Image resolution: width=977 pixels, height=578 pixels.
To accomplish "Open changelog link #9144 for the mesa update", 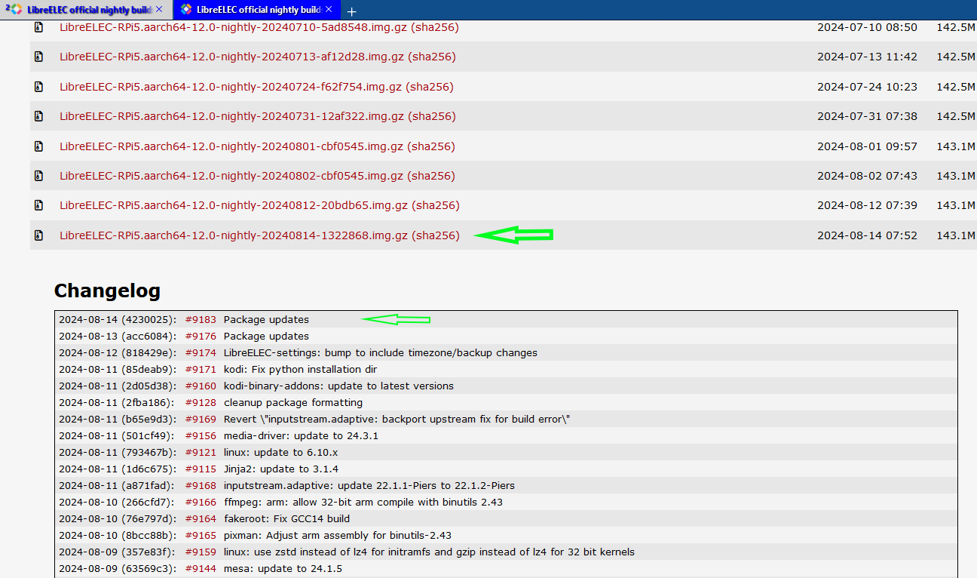I will [x=201, y=569].
